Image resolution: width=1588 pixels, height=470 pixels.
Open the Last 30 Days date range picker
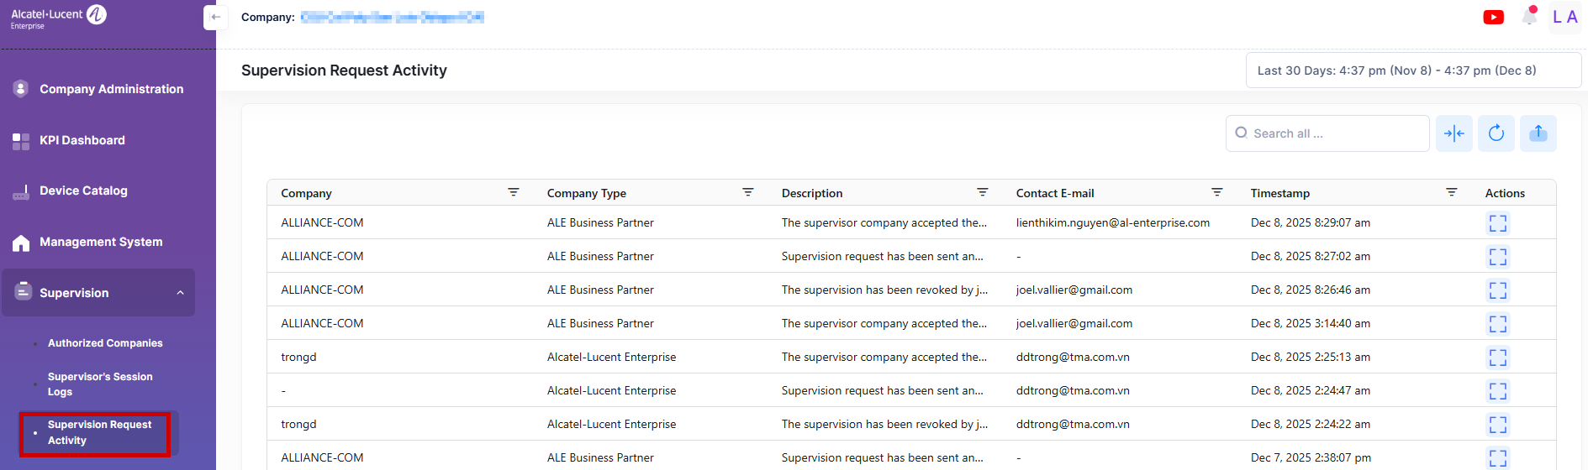(x=1412, y=70)
